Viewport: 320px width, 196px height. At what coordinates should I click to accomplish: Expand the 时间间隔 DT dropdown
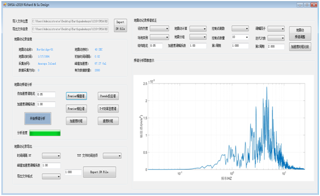[x=51, y=156]
